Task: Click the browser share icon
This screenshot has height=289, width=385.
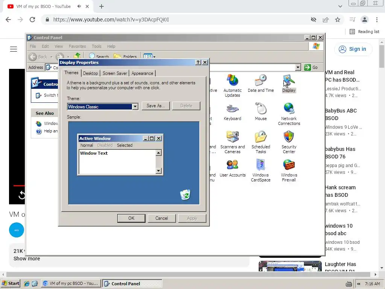Action: 326,20
